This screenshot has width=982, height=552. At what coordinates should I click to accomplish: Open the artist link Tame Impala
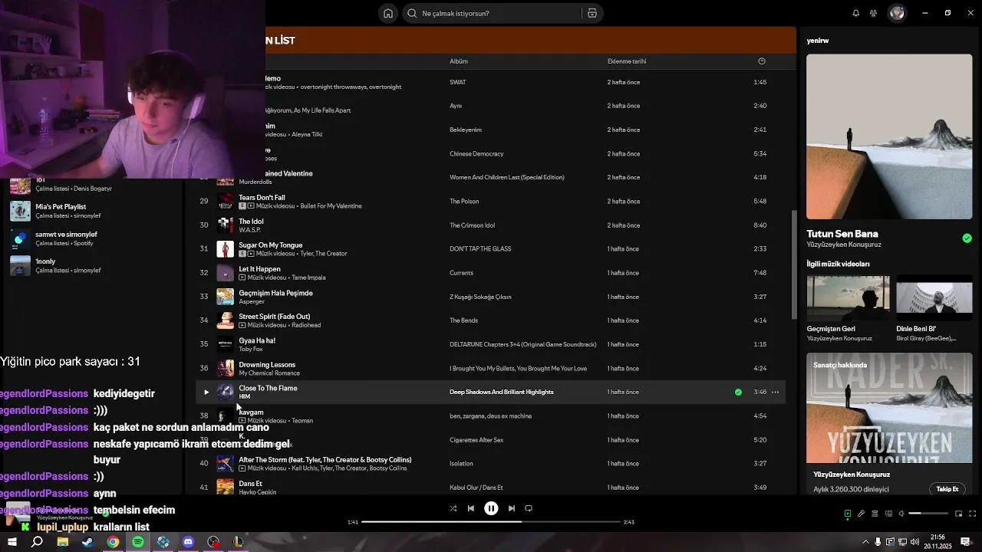pyautogui.click(x=308, y=278)
